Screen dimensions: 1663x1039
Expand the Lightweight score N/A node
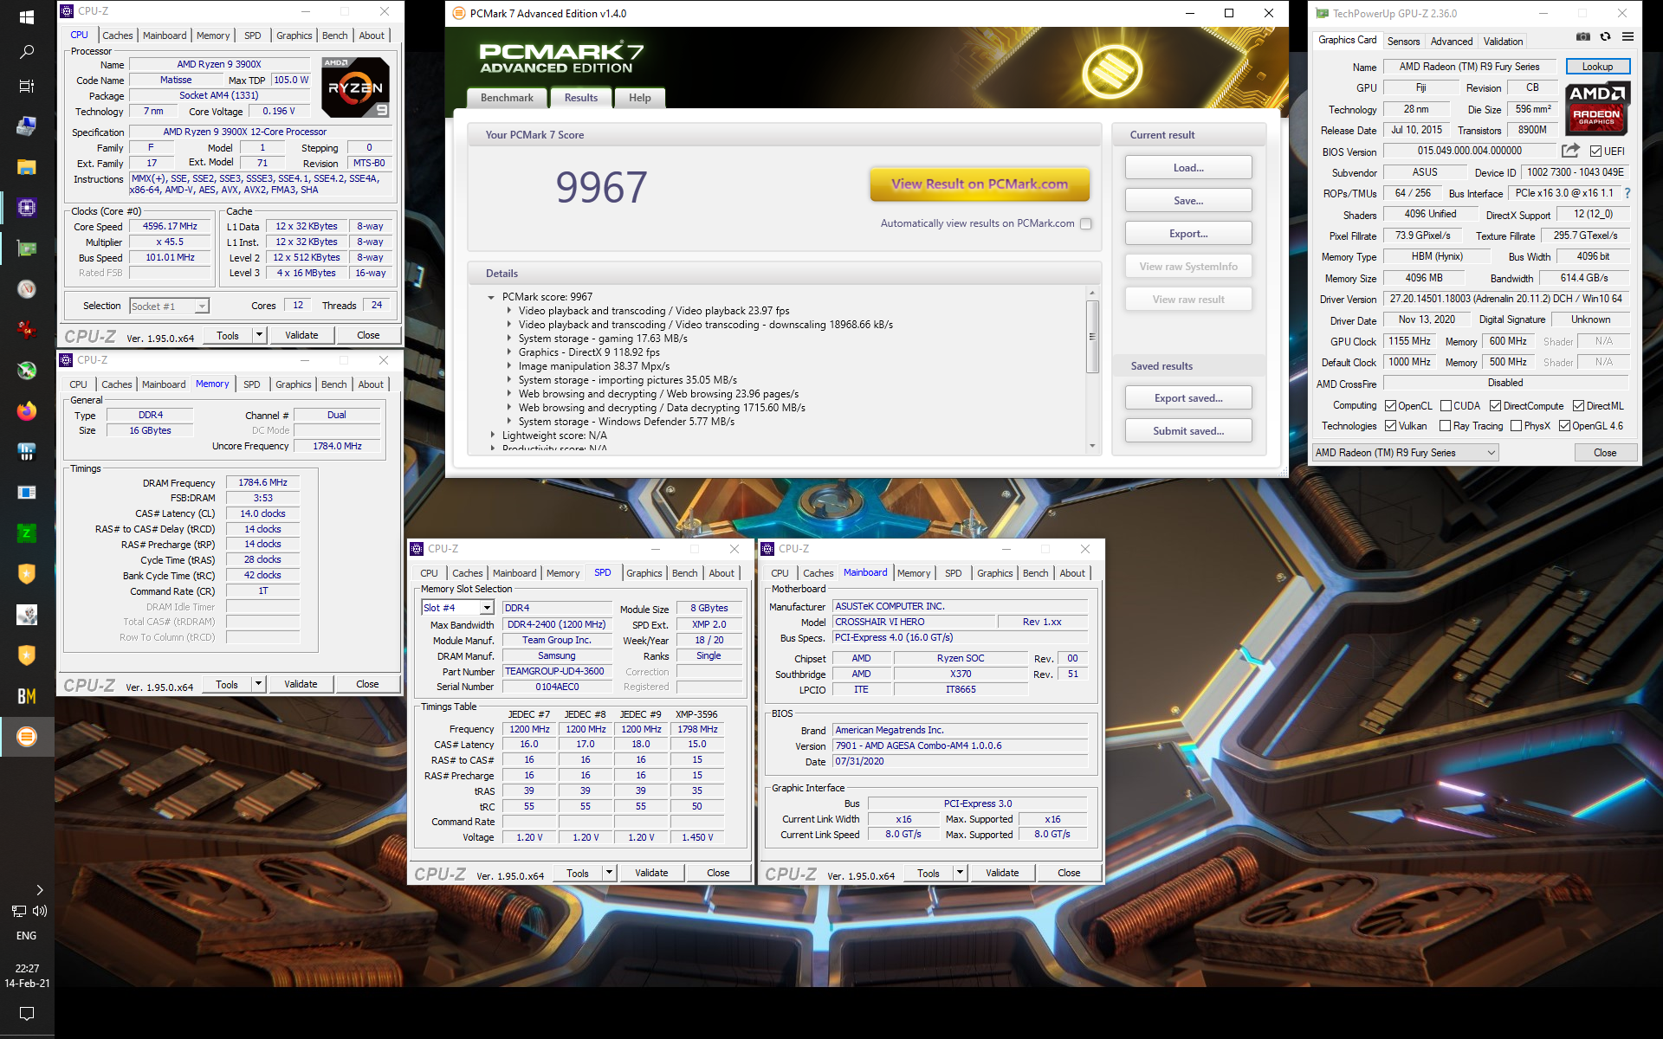pyautogui.click(x=493, y=436)
